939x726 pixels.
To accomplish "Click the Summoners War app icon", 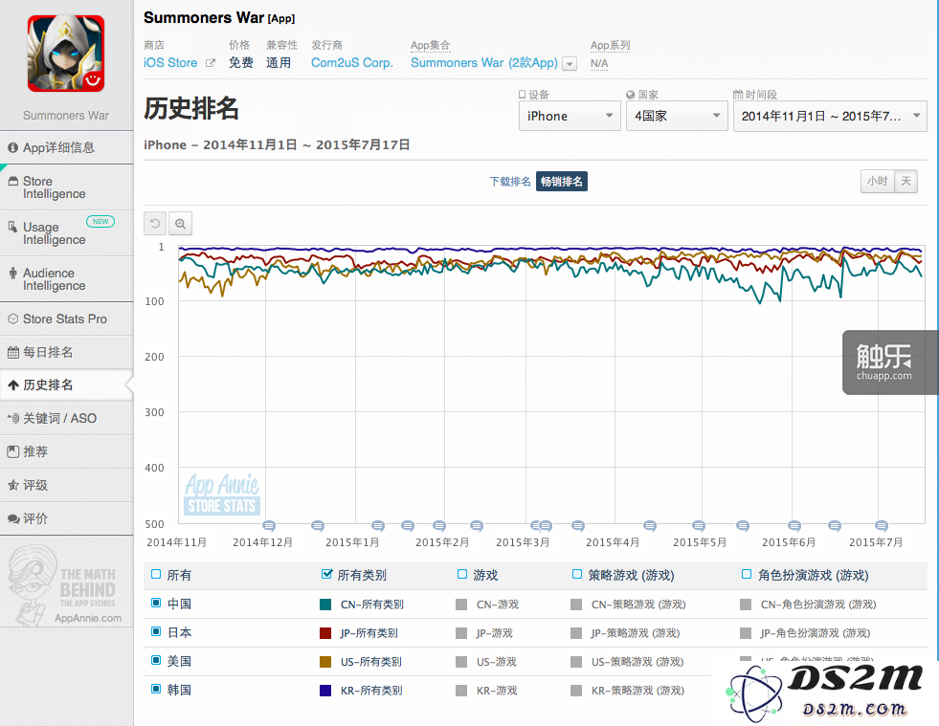I will tap(66, 54).
